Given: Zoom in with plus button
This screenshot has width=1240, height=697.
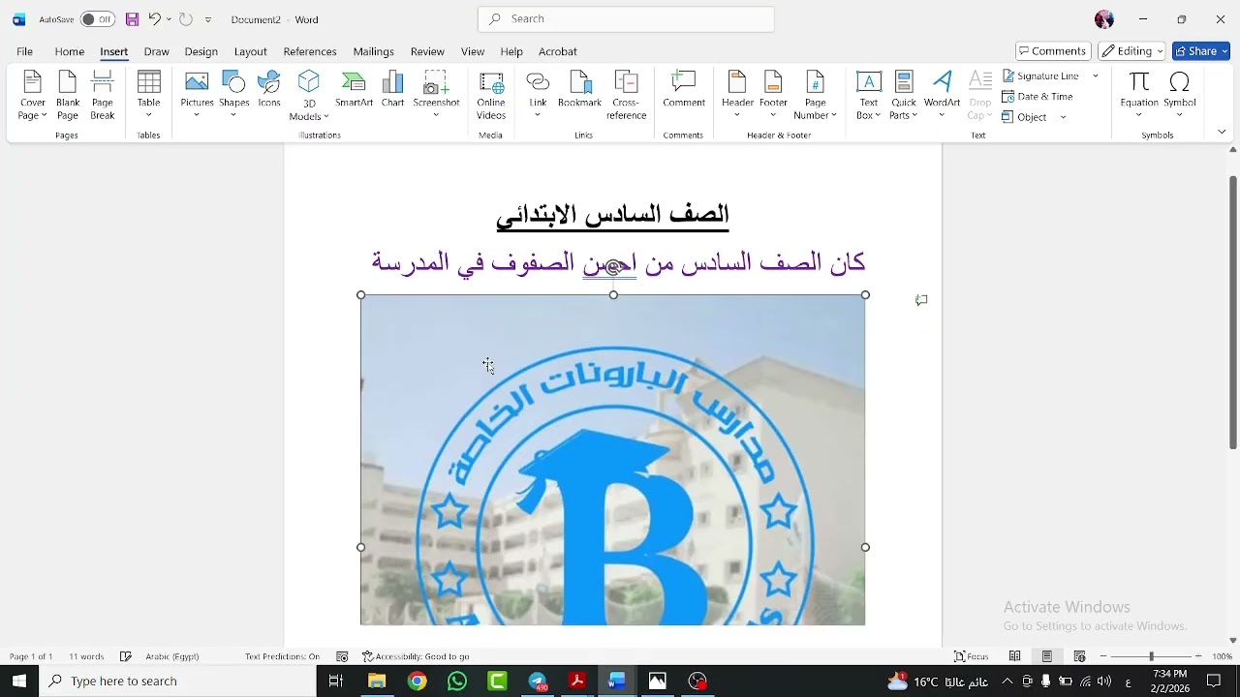Looking at the screenshot, I should 1198,656.
